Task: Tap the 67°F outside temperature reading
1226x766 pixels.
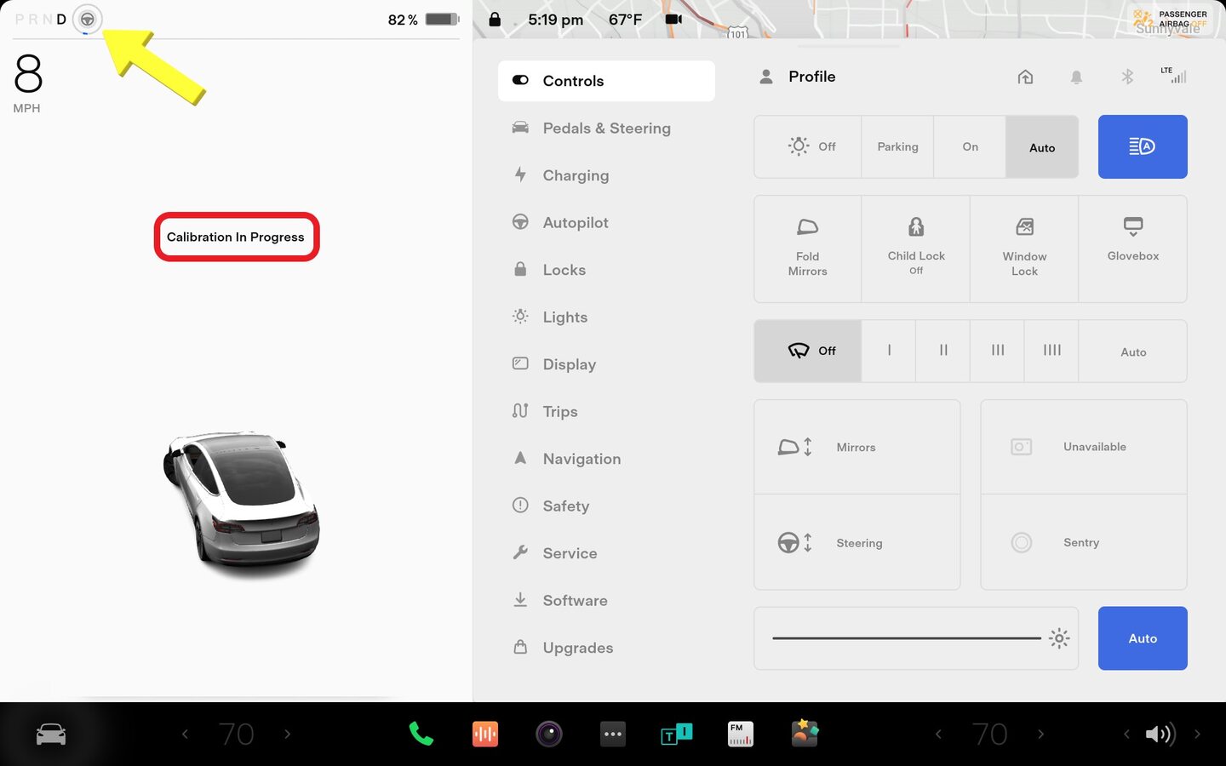Action: coord(625,20)
